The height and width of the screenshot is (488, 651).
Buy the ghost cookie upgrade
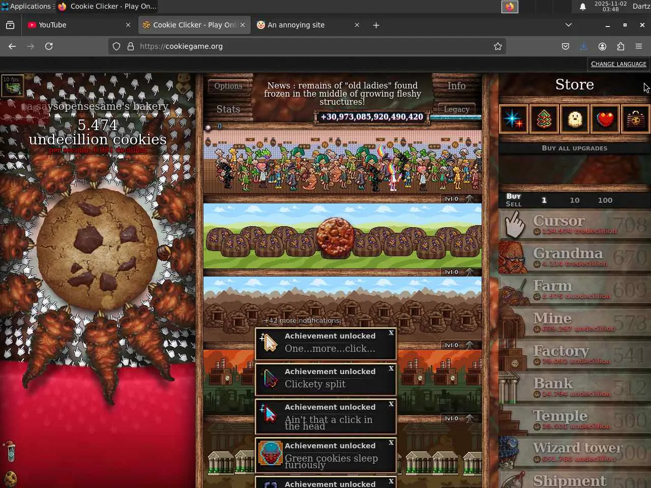pos(575,119)
